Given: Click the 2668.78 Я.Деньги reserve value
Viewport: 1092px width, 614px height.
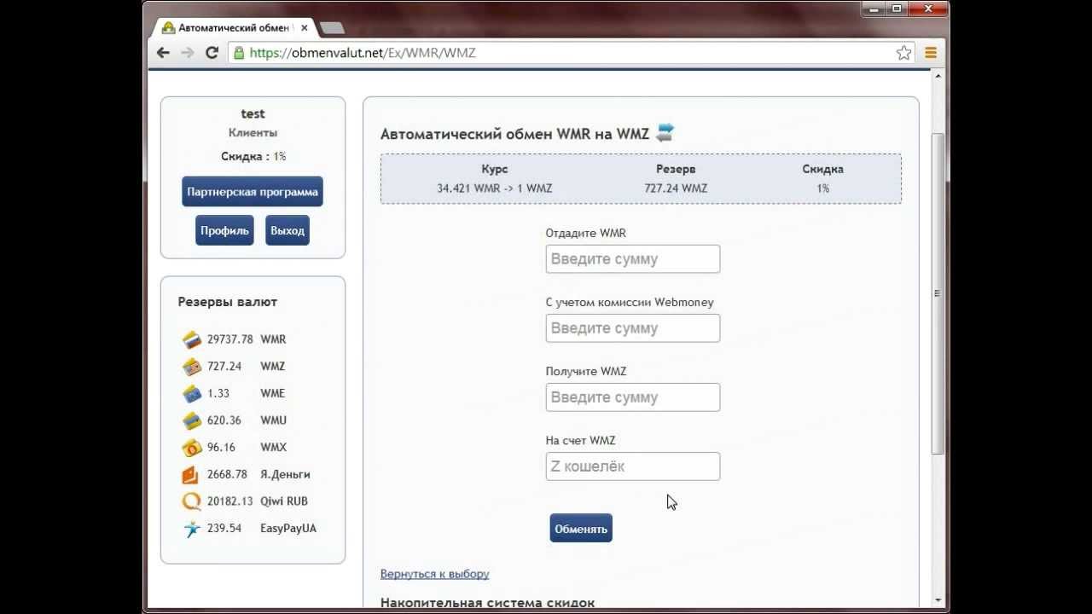Looking at the screenshot, I should (x=227, y=474).
